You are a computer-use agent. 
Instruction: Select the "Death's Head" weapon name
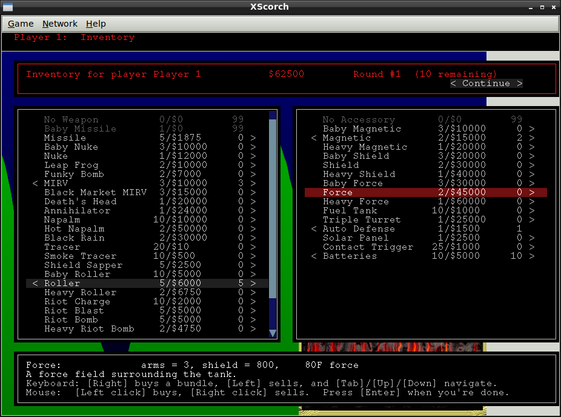(x=80, y=201)
